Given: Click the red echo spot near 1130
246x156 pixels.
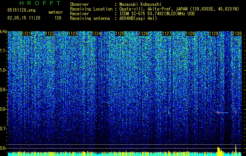Looking at the screenshot, I should pyautogui.click(x=236, y=112).
